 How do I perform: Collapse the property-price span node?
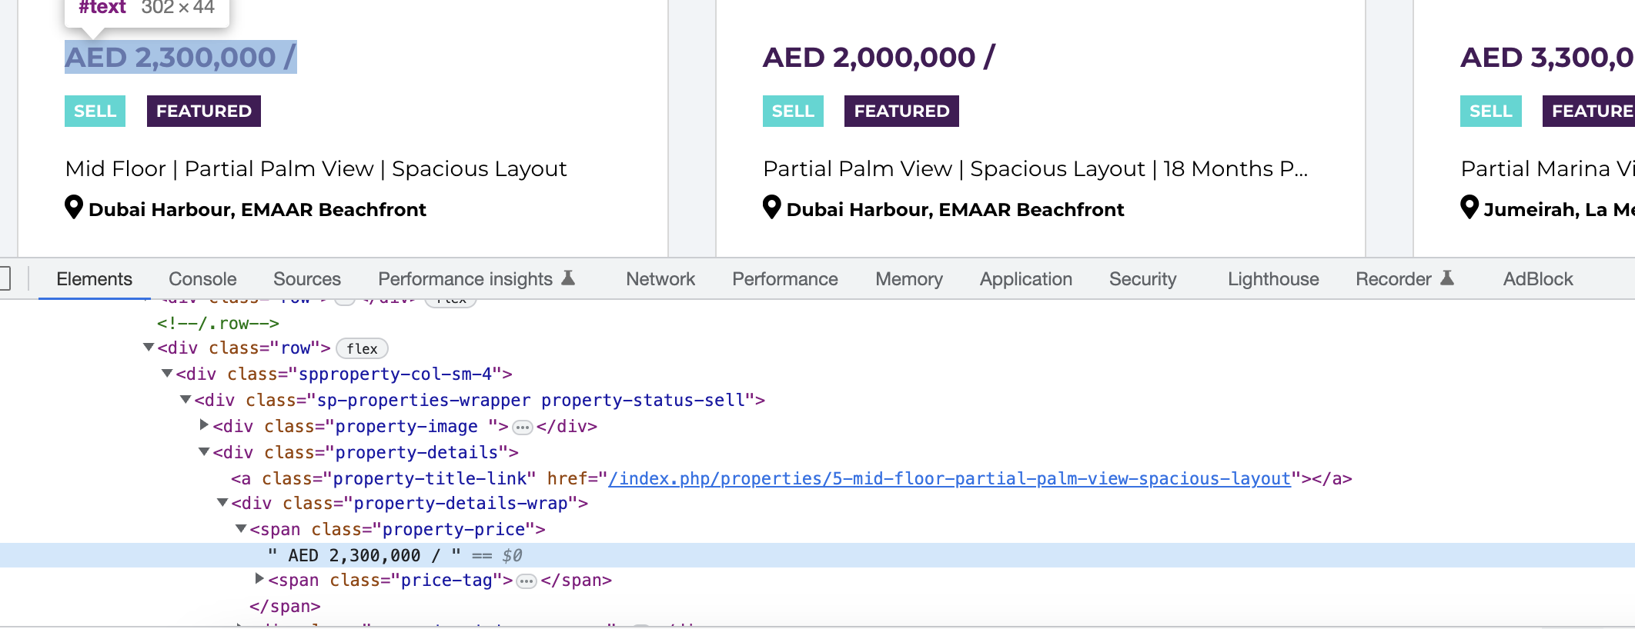pos(241,529)
